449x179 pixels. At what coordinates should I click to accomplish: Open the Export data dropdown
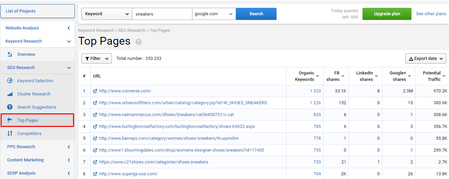(426, 59)
